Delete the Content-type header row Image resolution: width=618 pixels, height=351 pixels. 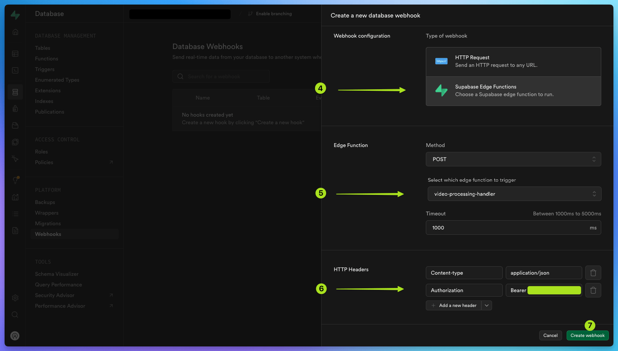click(x=593, y=272)
